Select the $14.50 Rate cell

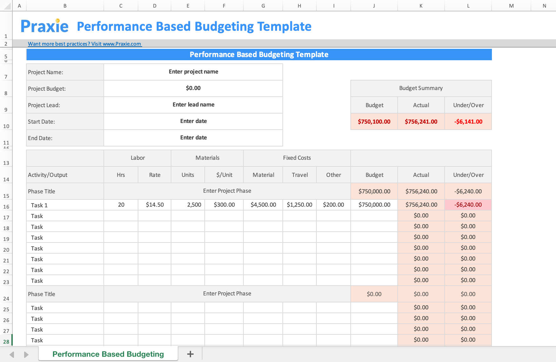(155, 205)
